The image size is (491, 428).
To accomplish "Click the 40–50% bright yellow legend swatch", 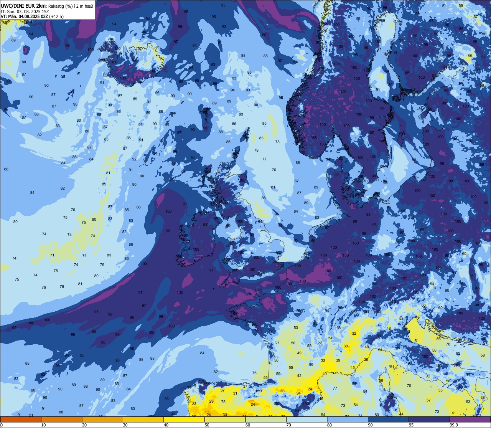I will 184,419.
